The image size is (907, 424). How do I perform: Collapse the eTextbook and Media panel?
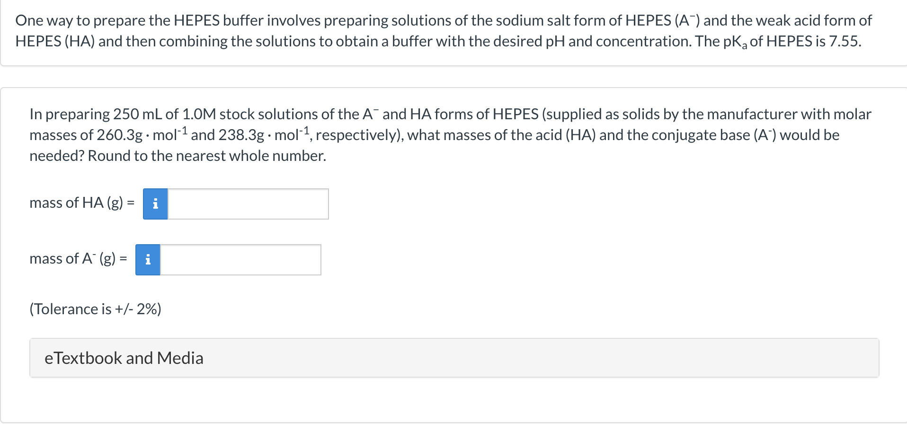point(124,358)
